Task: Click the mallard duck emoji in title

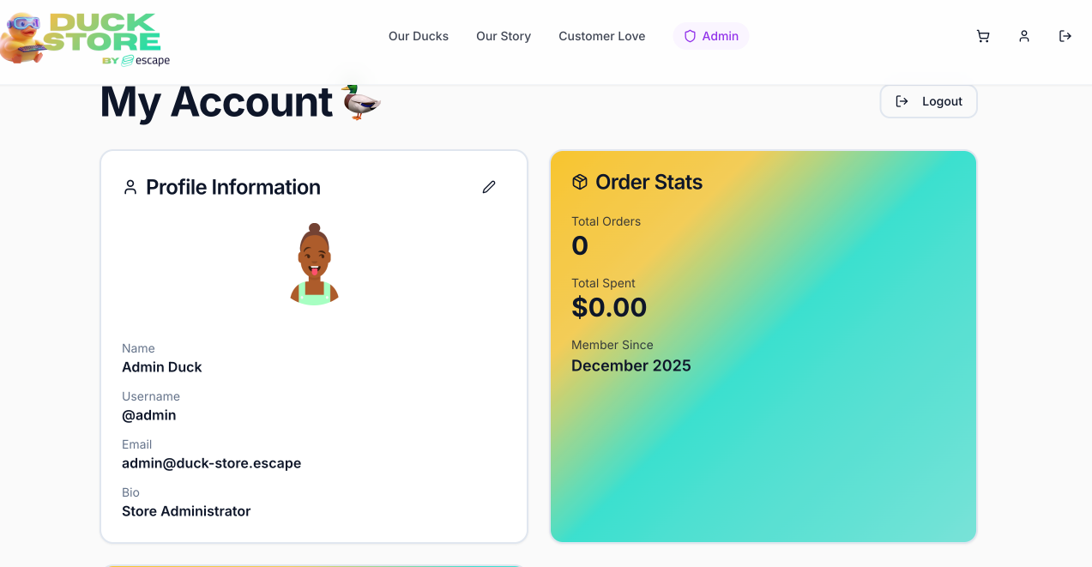Action: tap(361, 101)
